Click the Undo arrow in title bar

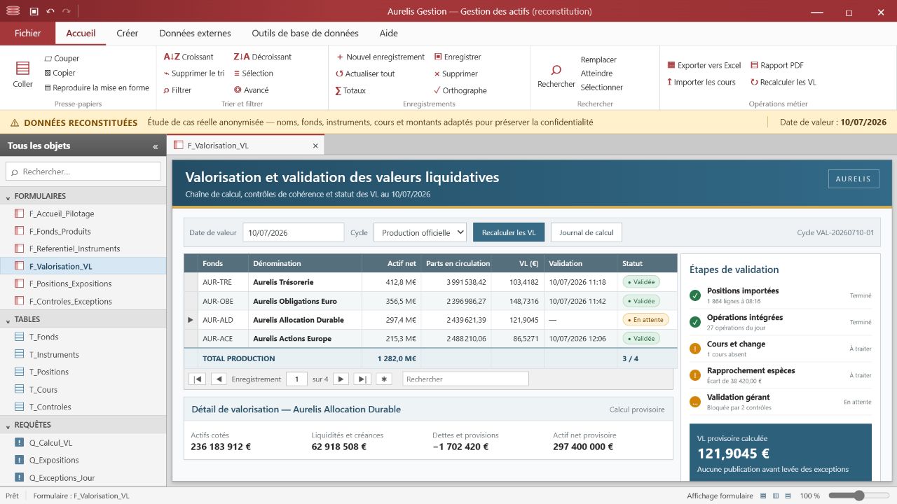[x=50, y=11]
